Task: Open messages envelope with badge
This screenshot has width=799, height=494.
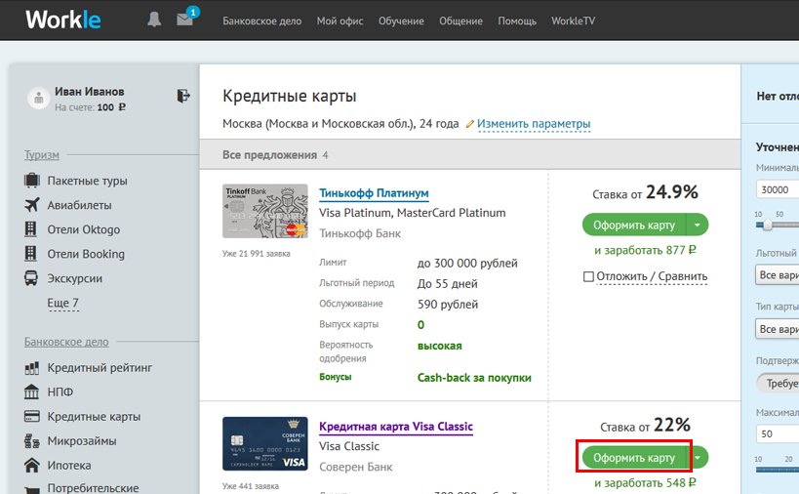Action: coord(186,18)
